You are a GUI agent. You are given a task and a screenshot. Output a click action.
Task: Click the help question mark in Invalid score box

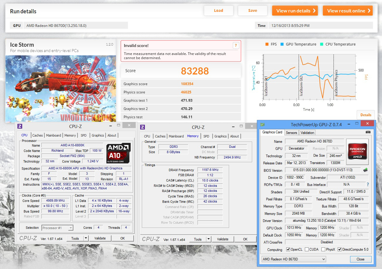[x=236, y=45]
